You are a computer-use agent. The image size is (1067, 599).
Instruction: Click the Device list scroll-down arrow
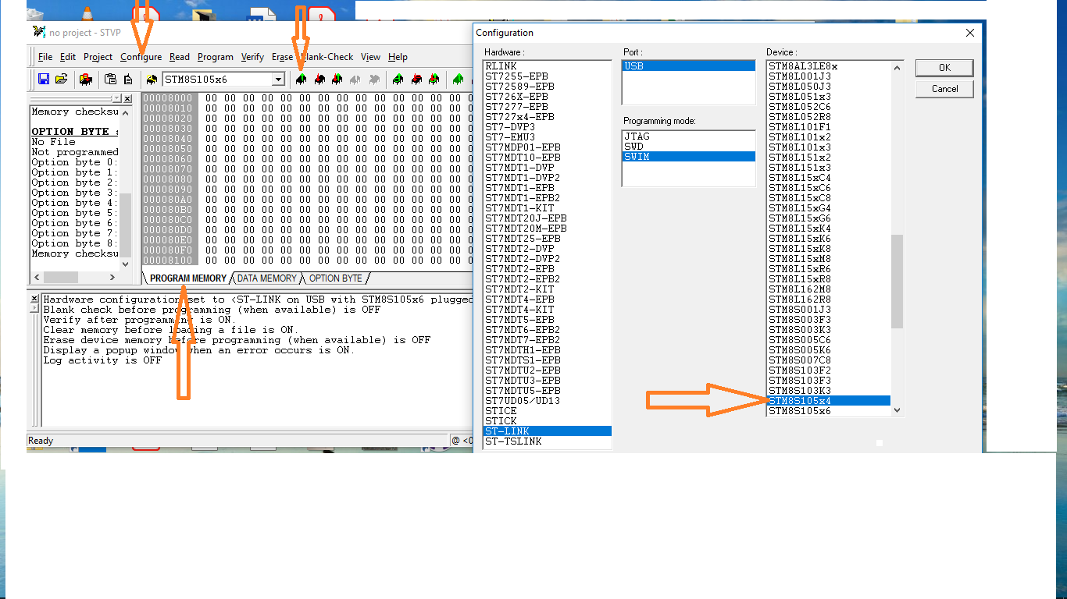point(897,410)
